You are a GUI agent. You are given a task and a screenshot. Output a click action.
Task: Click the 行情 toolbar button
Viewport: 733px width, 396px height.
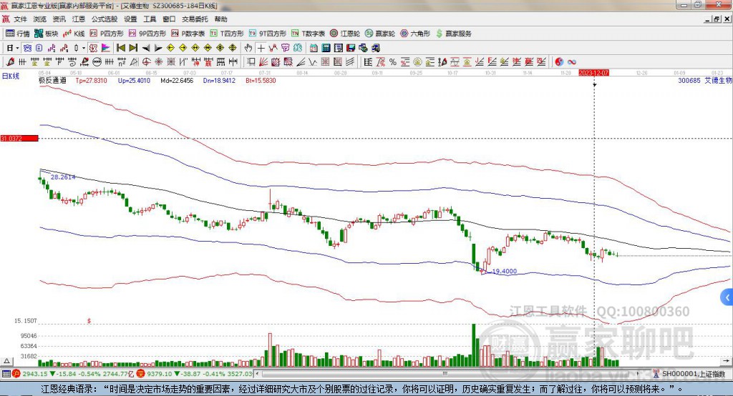18,34
